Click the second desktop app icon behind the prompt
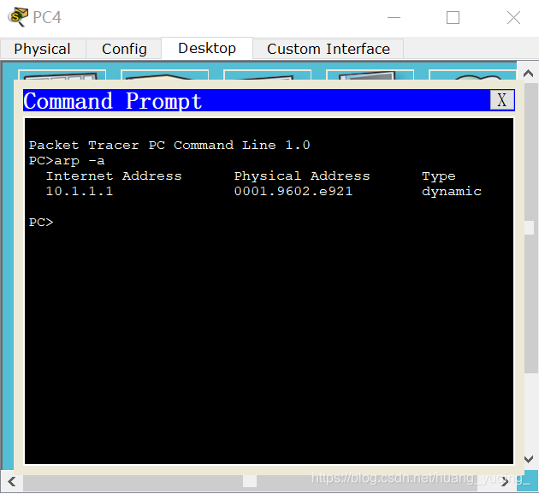This screenshot has width=539, height=494. coord(164,74)
